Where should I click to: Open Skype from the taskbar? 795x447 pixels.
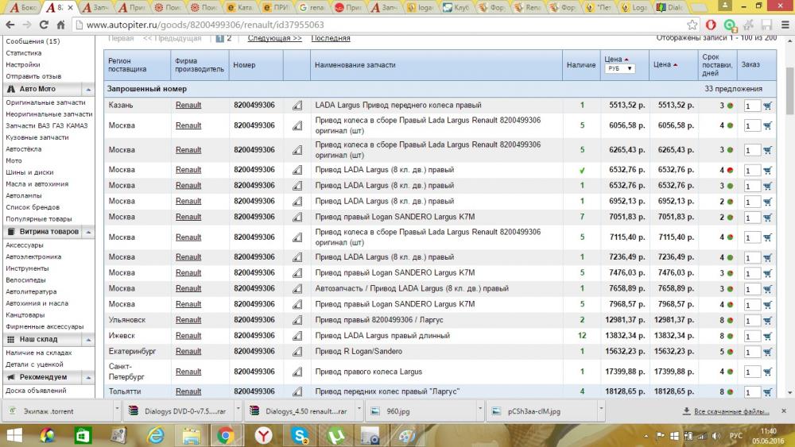tap(301, 435)
